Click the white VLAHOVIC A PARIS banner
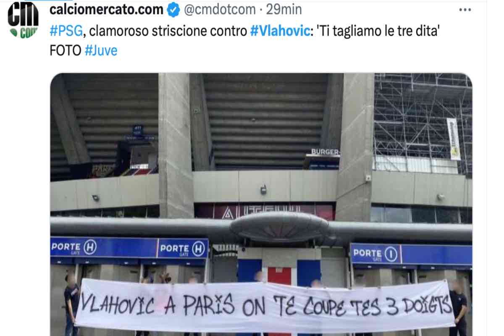Screen dimensions: 504x336 coord(265,306)
